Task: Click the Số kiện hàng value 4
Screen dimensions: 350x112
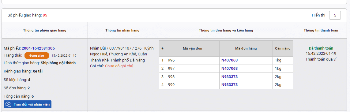Action: (x=29, y=80)
